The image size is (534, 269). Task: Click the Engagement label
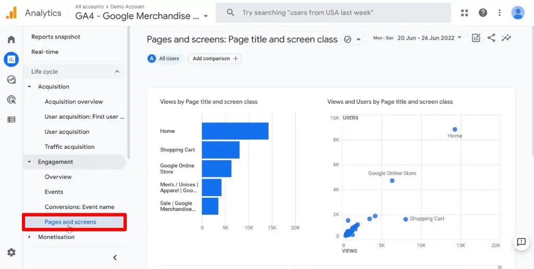click(x=55, y=162)
